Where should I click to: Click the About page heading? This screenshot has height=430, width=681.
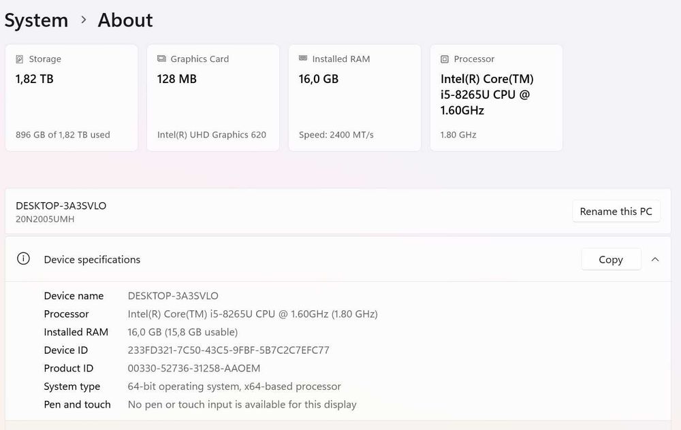[x=125, y=20]
